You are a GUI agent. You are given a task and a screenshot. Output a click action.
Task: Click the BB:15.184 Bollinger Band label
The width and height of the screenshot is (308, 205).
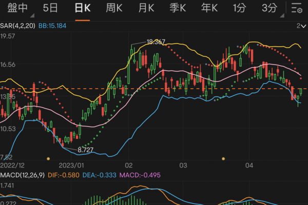click(x=53, y=26)
